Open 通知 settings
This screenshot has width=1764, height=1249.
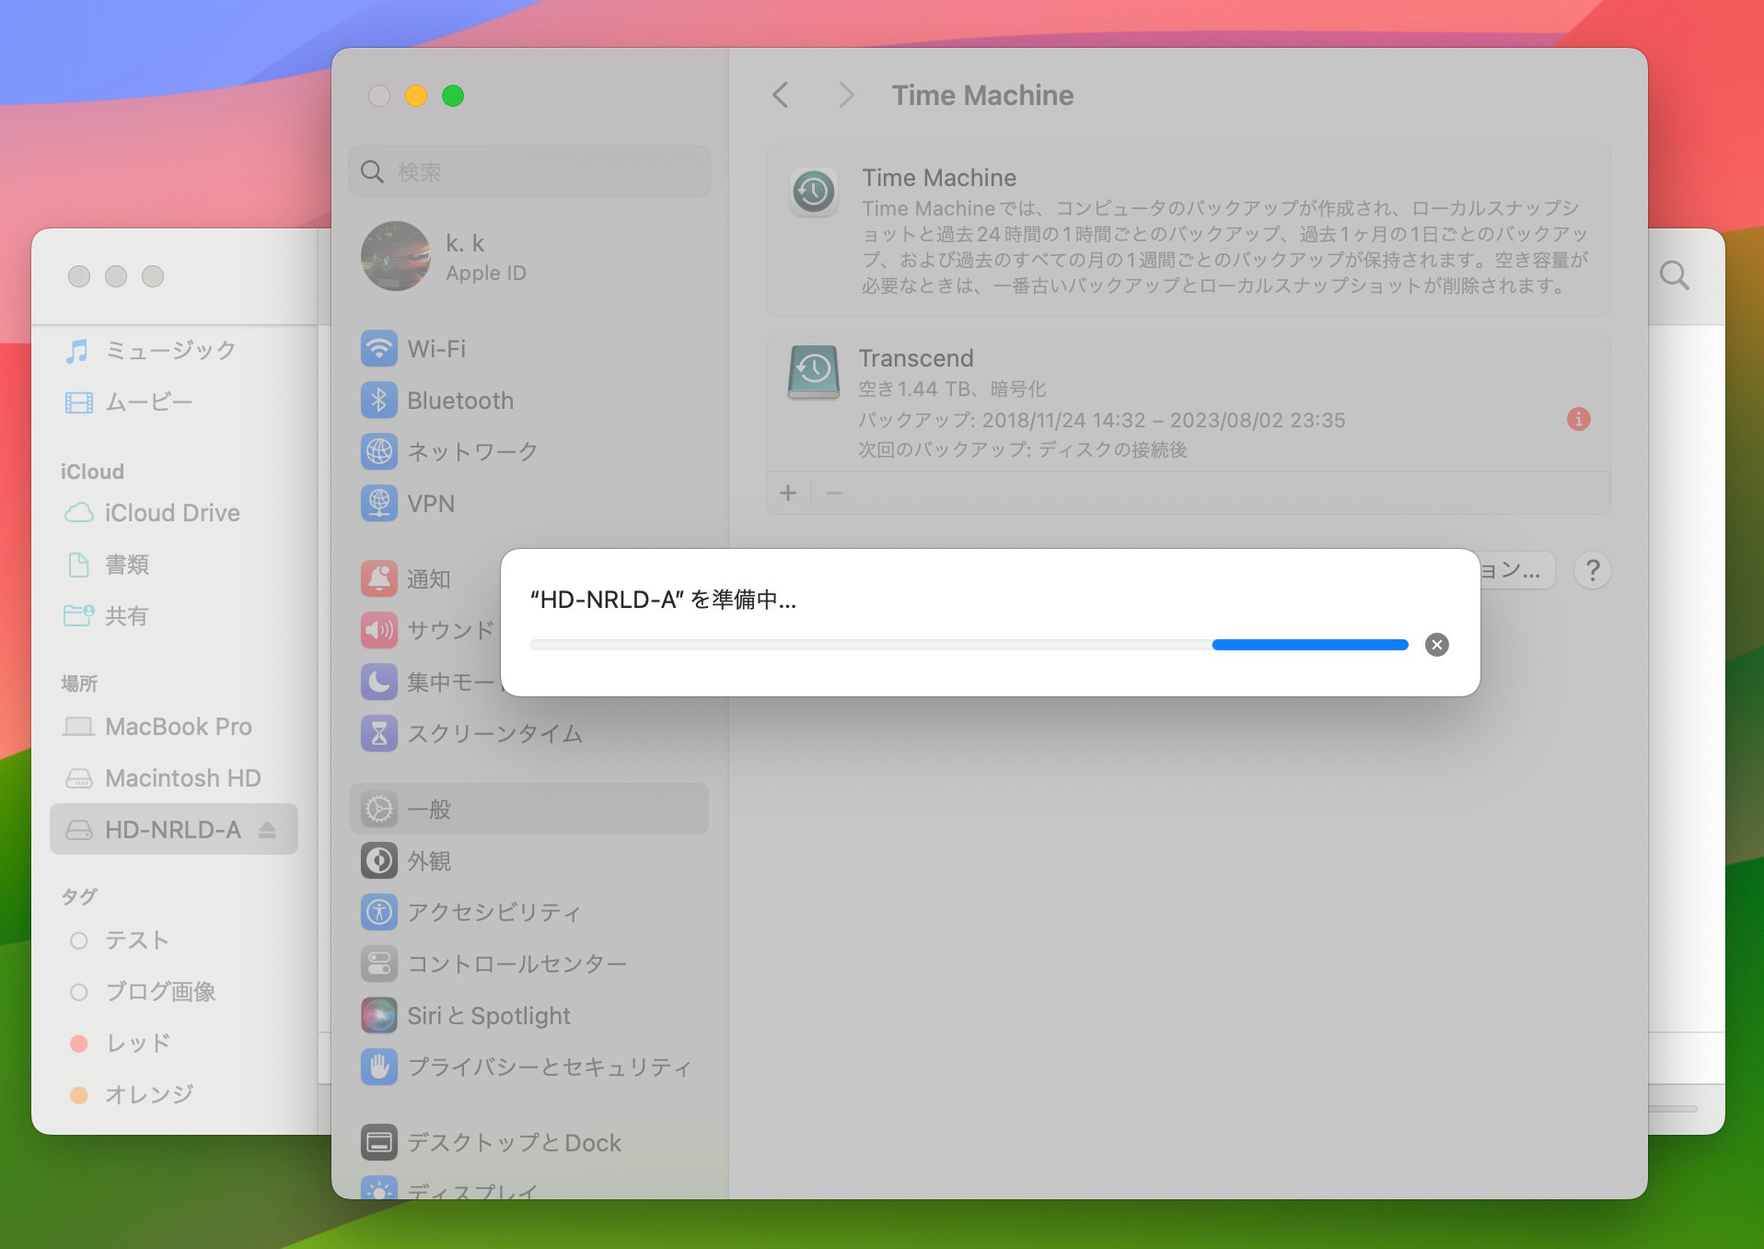(429, 579)
